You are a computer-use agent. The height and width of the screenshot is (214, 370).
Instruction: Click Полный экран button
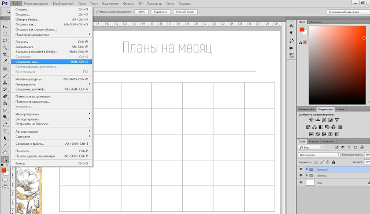point(185,12)
